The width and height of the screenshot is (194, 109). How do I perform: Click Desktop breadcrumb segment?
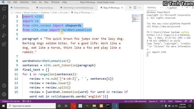[45, 12]
